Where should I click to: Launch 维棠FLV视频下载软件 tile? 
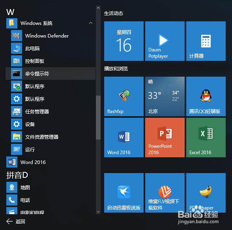pyautogui.click(x=165, y=193)
